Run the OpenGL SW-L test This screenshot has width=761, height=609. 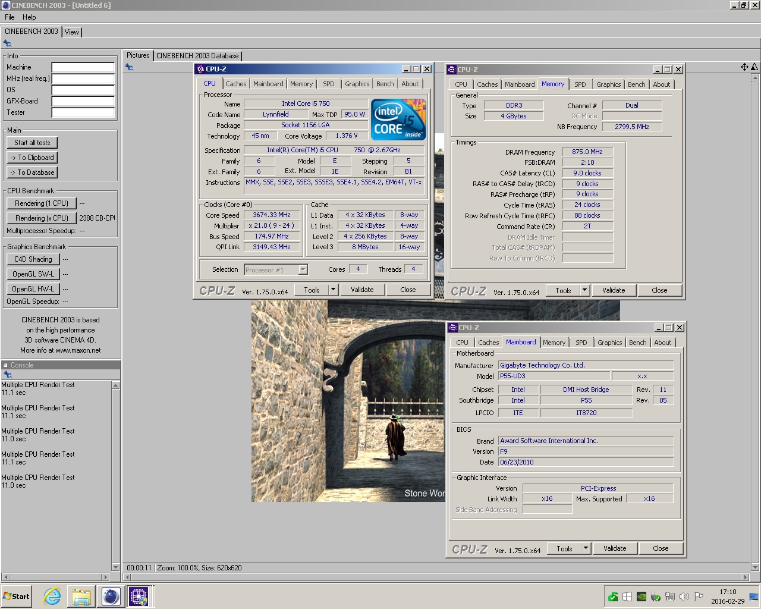point(33,274)
